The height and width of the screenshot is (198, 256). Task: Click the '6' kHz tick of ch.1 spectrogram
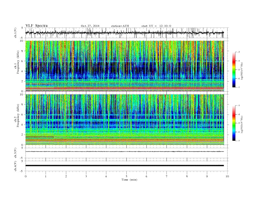coord(23,61)
